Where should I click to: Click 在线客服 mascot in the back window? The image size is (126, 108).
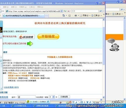click(x=114, y=47)
